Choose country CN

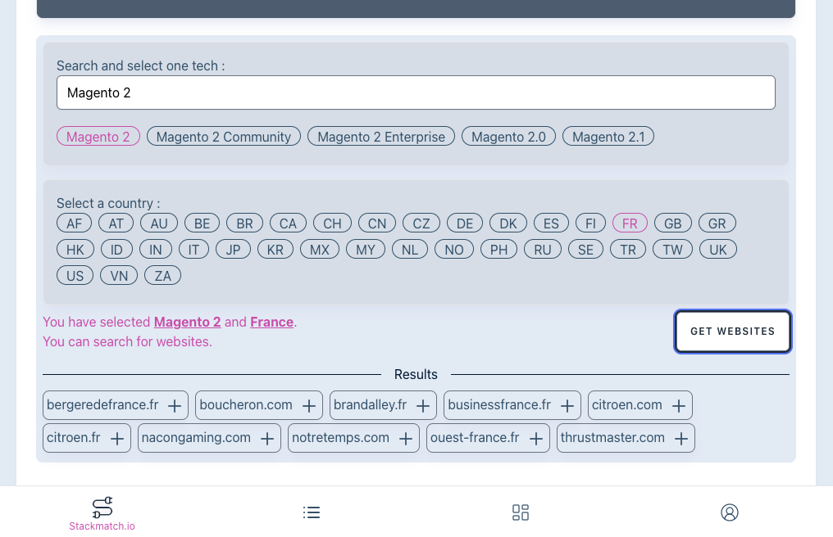click(x=377, y=223)
